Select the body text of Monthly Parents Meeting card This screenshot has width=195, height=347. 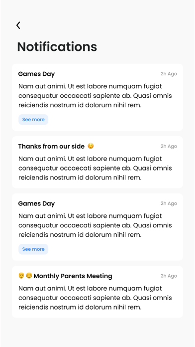point(95,298)
